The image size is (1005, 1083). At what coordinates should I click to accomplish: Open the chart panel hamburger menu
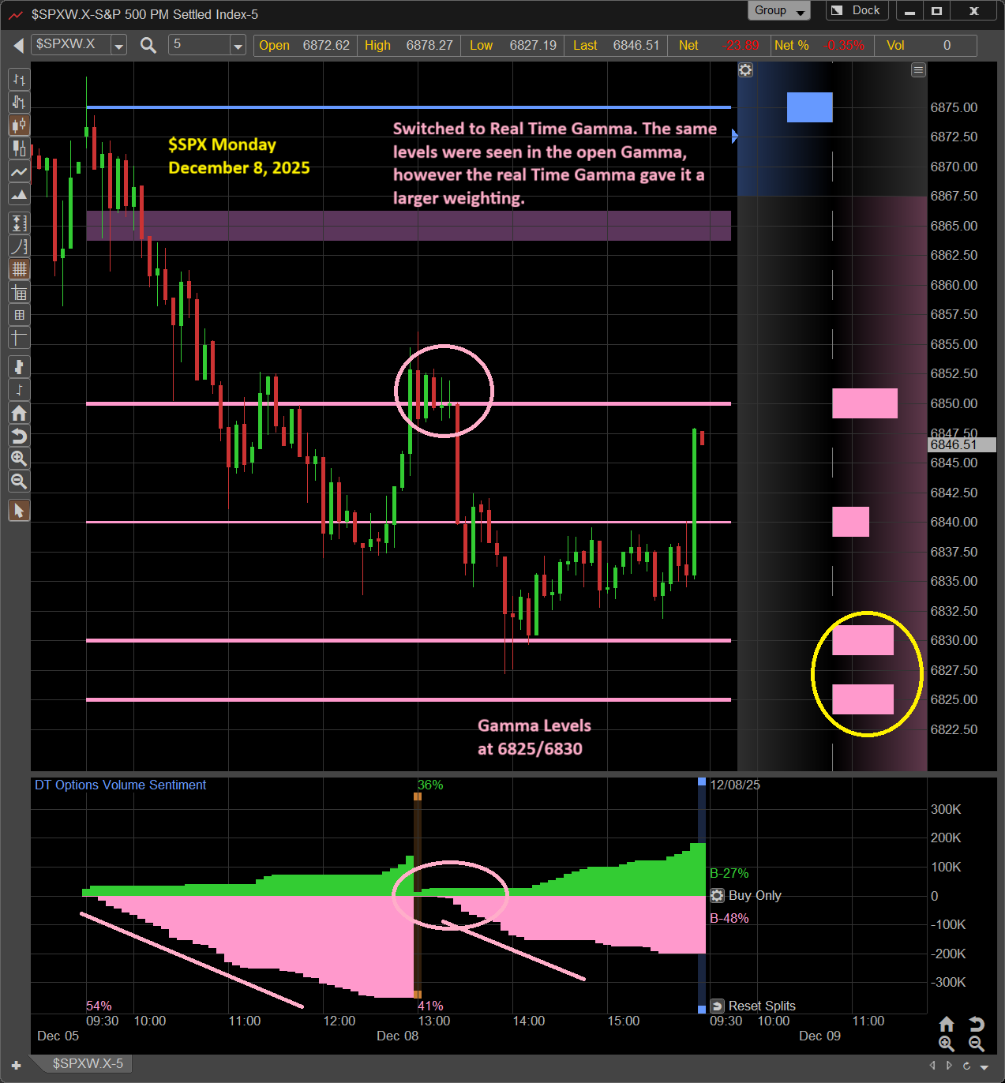pyautogui.click(x=918, y=70)
